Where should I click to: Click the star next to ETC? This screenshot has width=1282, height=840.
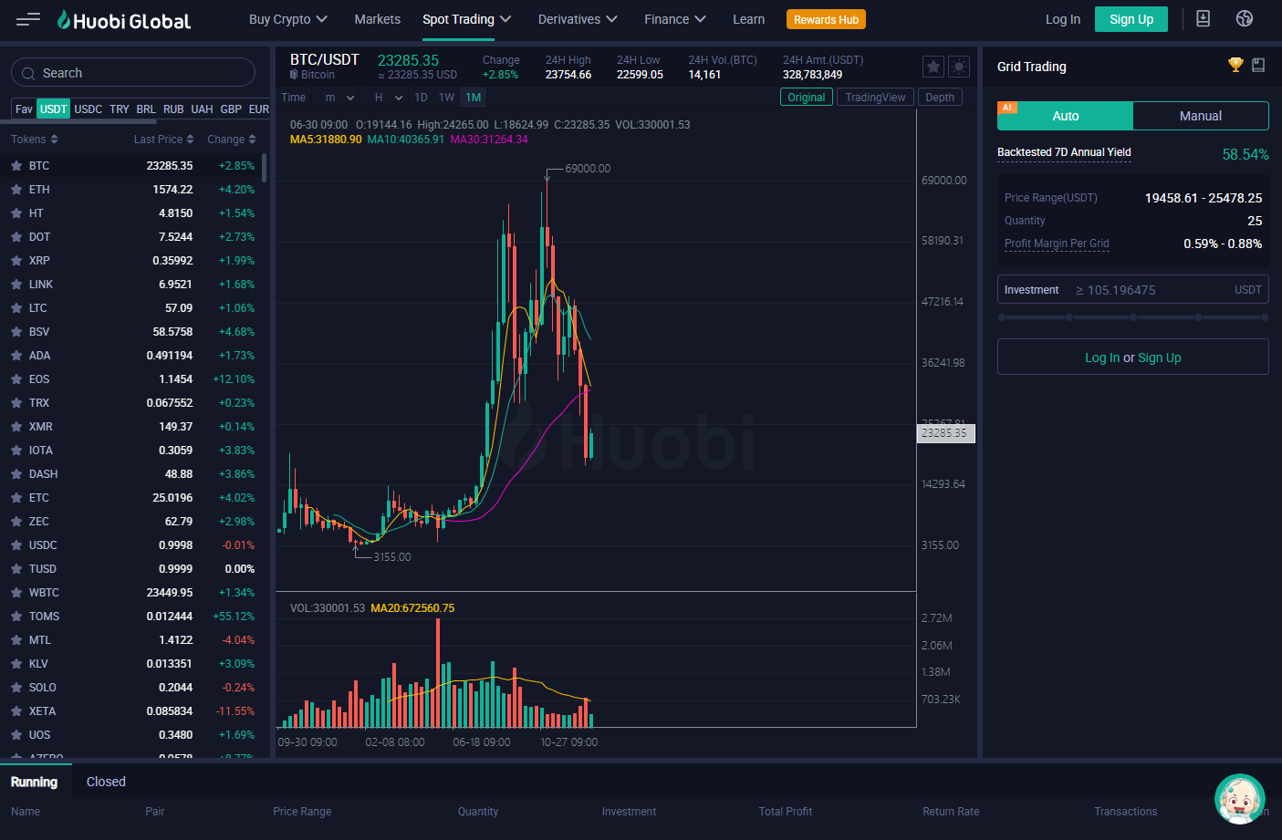[16, 498]
